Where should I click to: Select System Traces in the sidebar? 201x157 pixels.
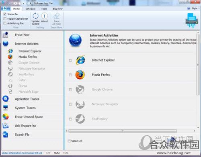click(33, 108)
